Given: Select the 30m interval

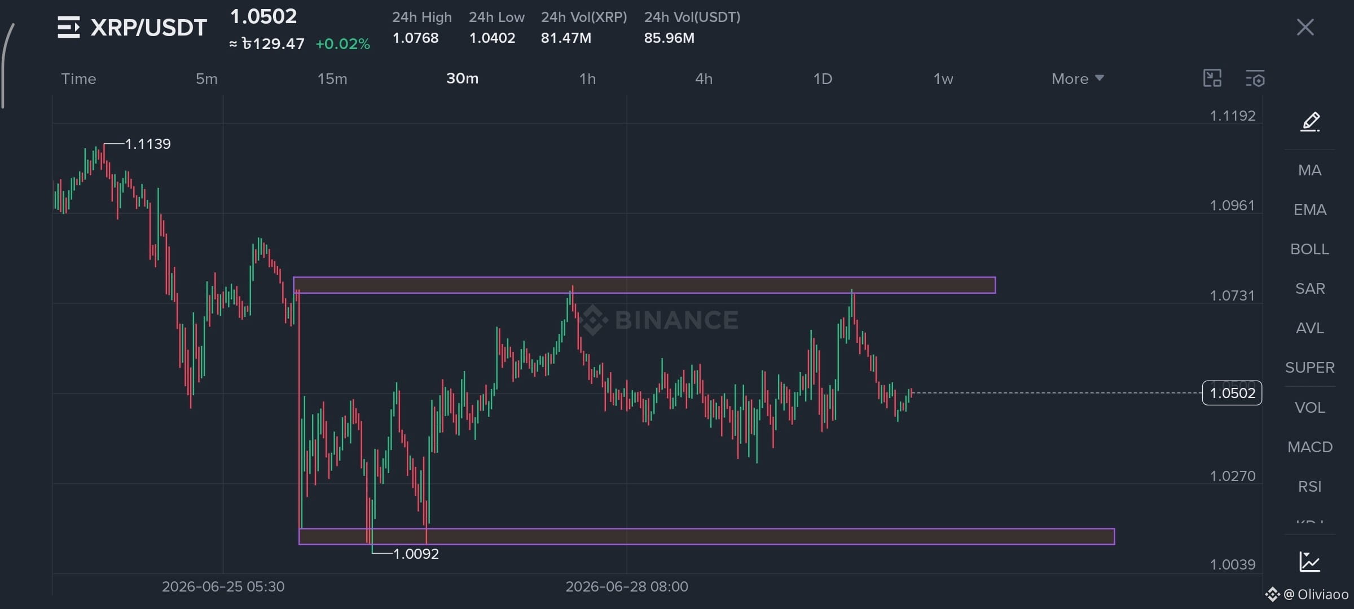Looking at the screenshot, I should (463, 79).
